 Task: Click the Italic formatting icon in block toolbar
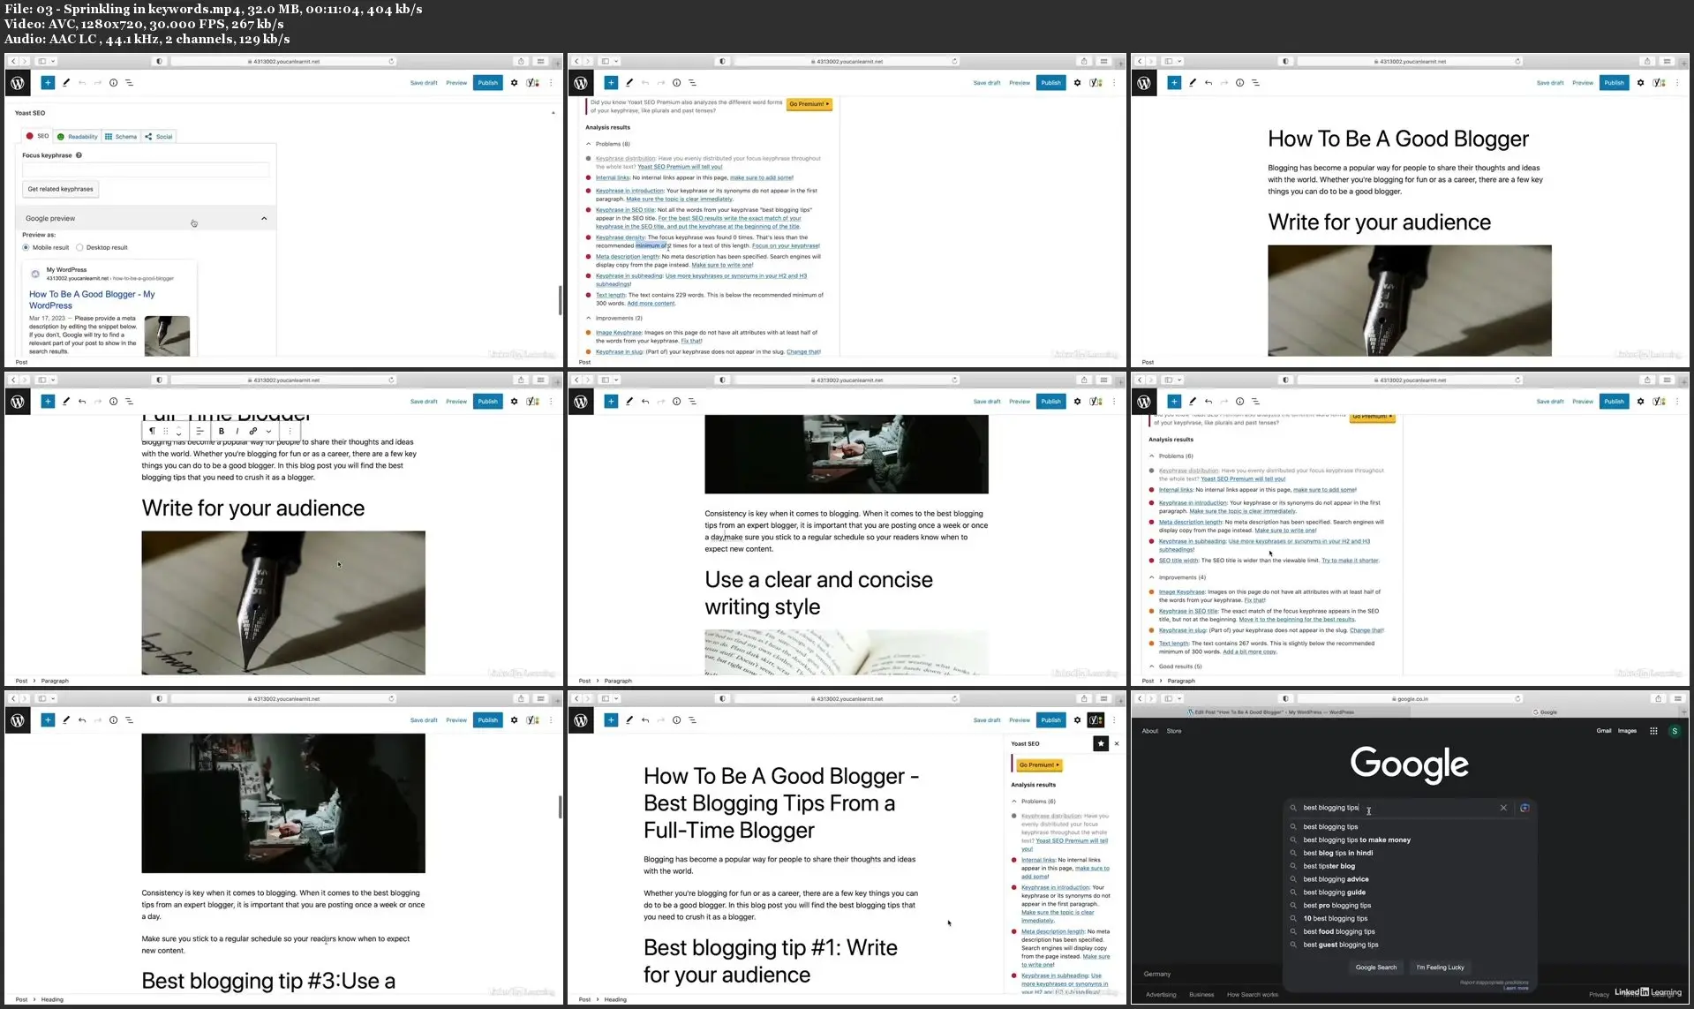pos(237,432)
